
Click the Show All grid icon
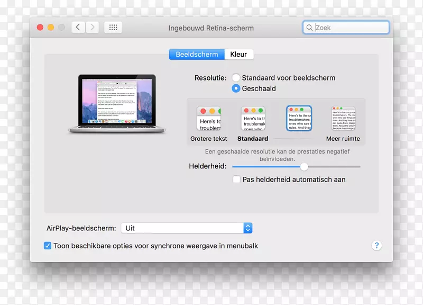pyautogui.click(x=113, y=27)
